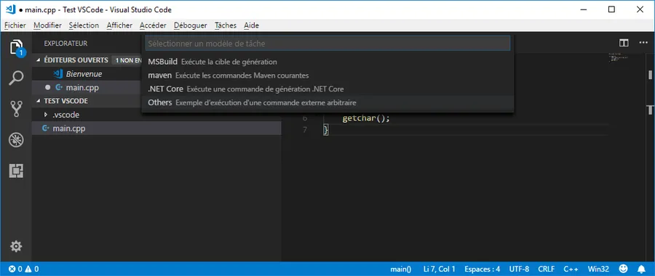Open the Extensions view icon

16,171
